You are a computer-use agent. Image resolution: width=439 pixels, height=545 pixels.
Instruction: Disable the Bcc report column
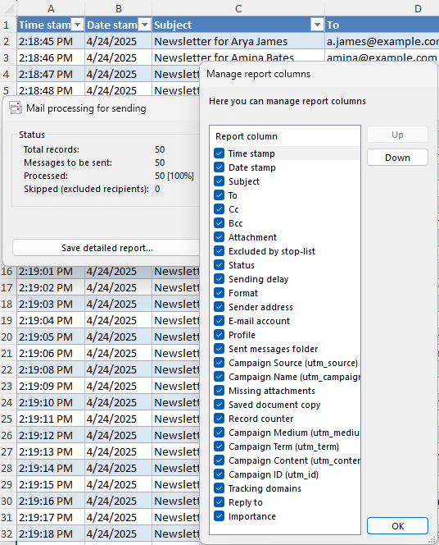(219, 222)
